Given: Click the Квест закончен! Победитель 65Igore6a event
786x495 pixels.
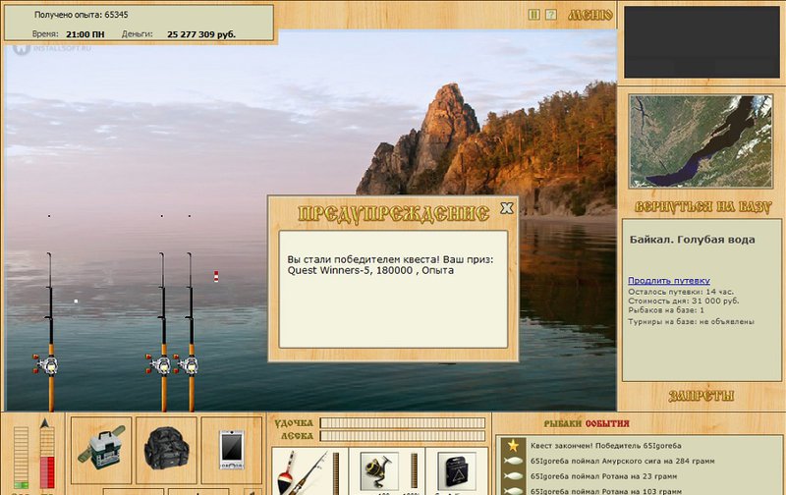Looking at the screenshot, I should [x=605, y=445].
